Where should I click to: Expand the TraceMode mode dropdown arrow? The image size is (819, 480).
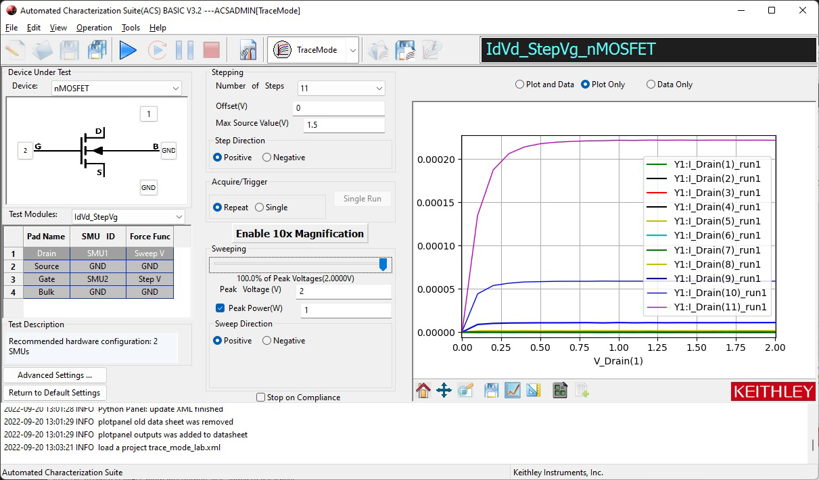[352, 50]
